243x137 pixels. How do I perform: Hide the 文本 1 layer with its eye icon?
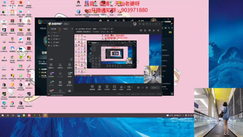49,36
